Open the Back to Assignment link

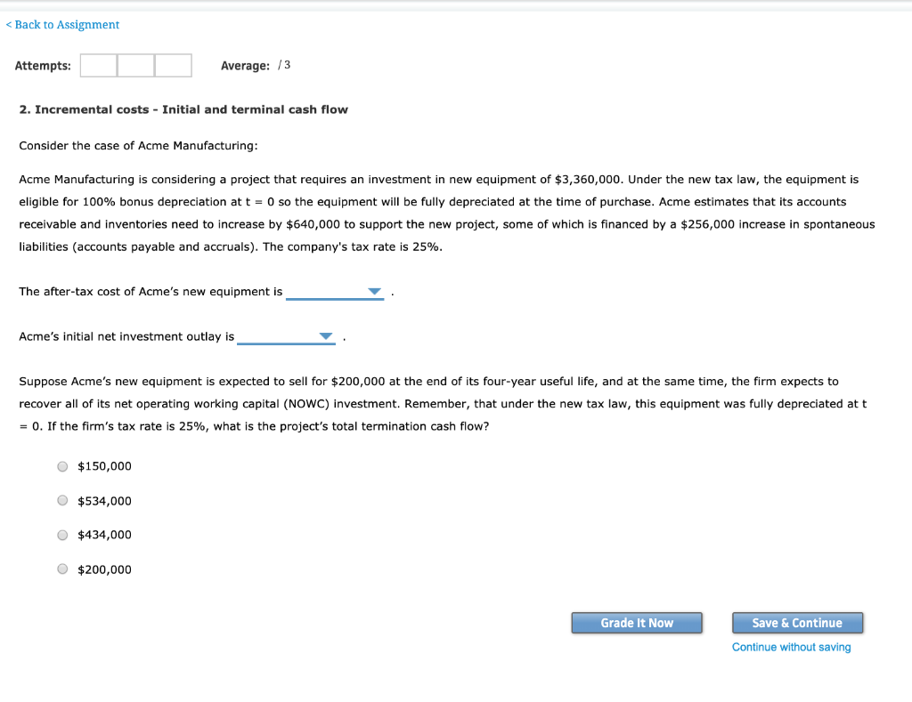pyautogui.click(x=62, y=24)
